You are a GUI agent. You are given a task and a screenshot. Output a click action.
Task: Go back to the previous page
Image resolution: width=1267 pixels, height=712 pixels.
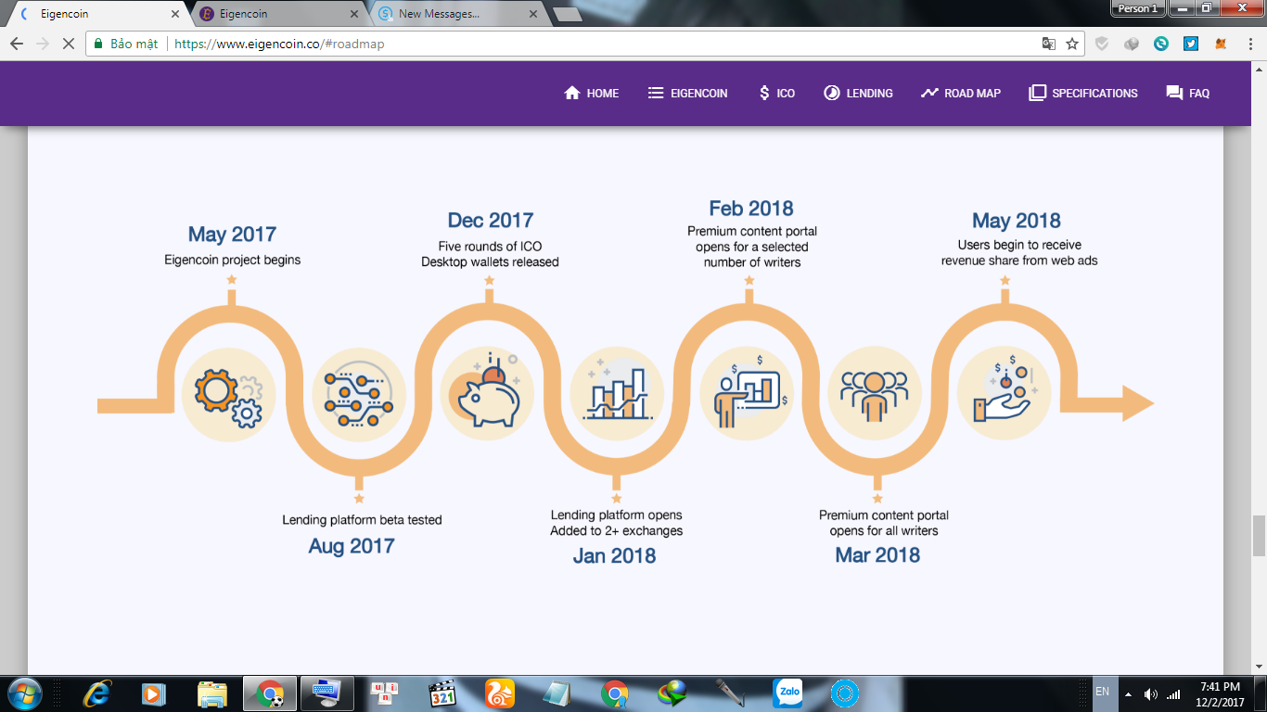click(17, 44)
